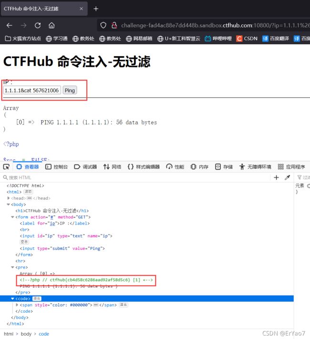Select the h1 CTFHub element row
The height and width of the screenshot is (339, 310).
coord(52,211)
